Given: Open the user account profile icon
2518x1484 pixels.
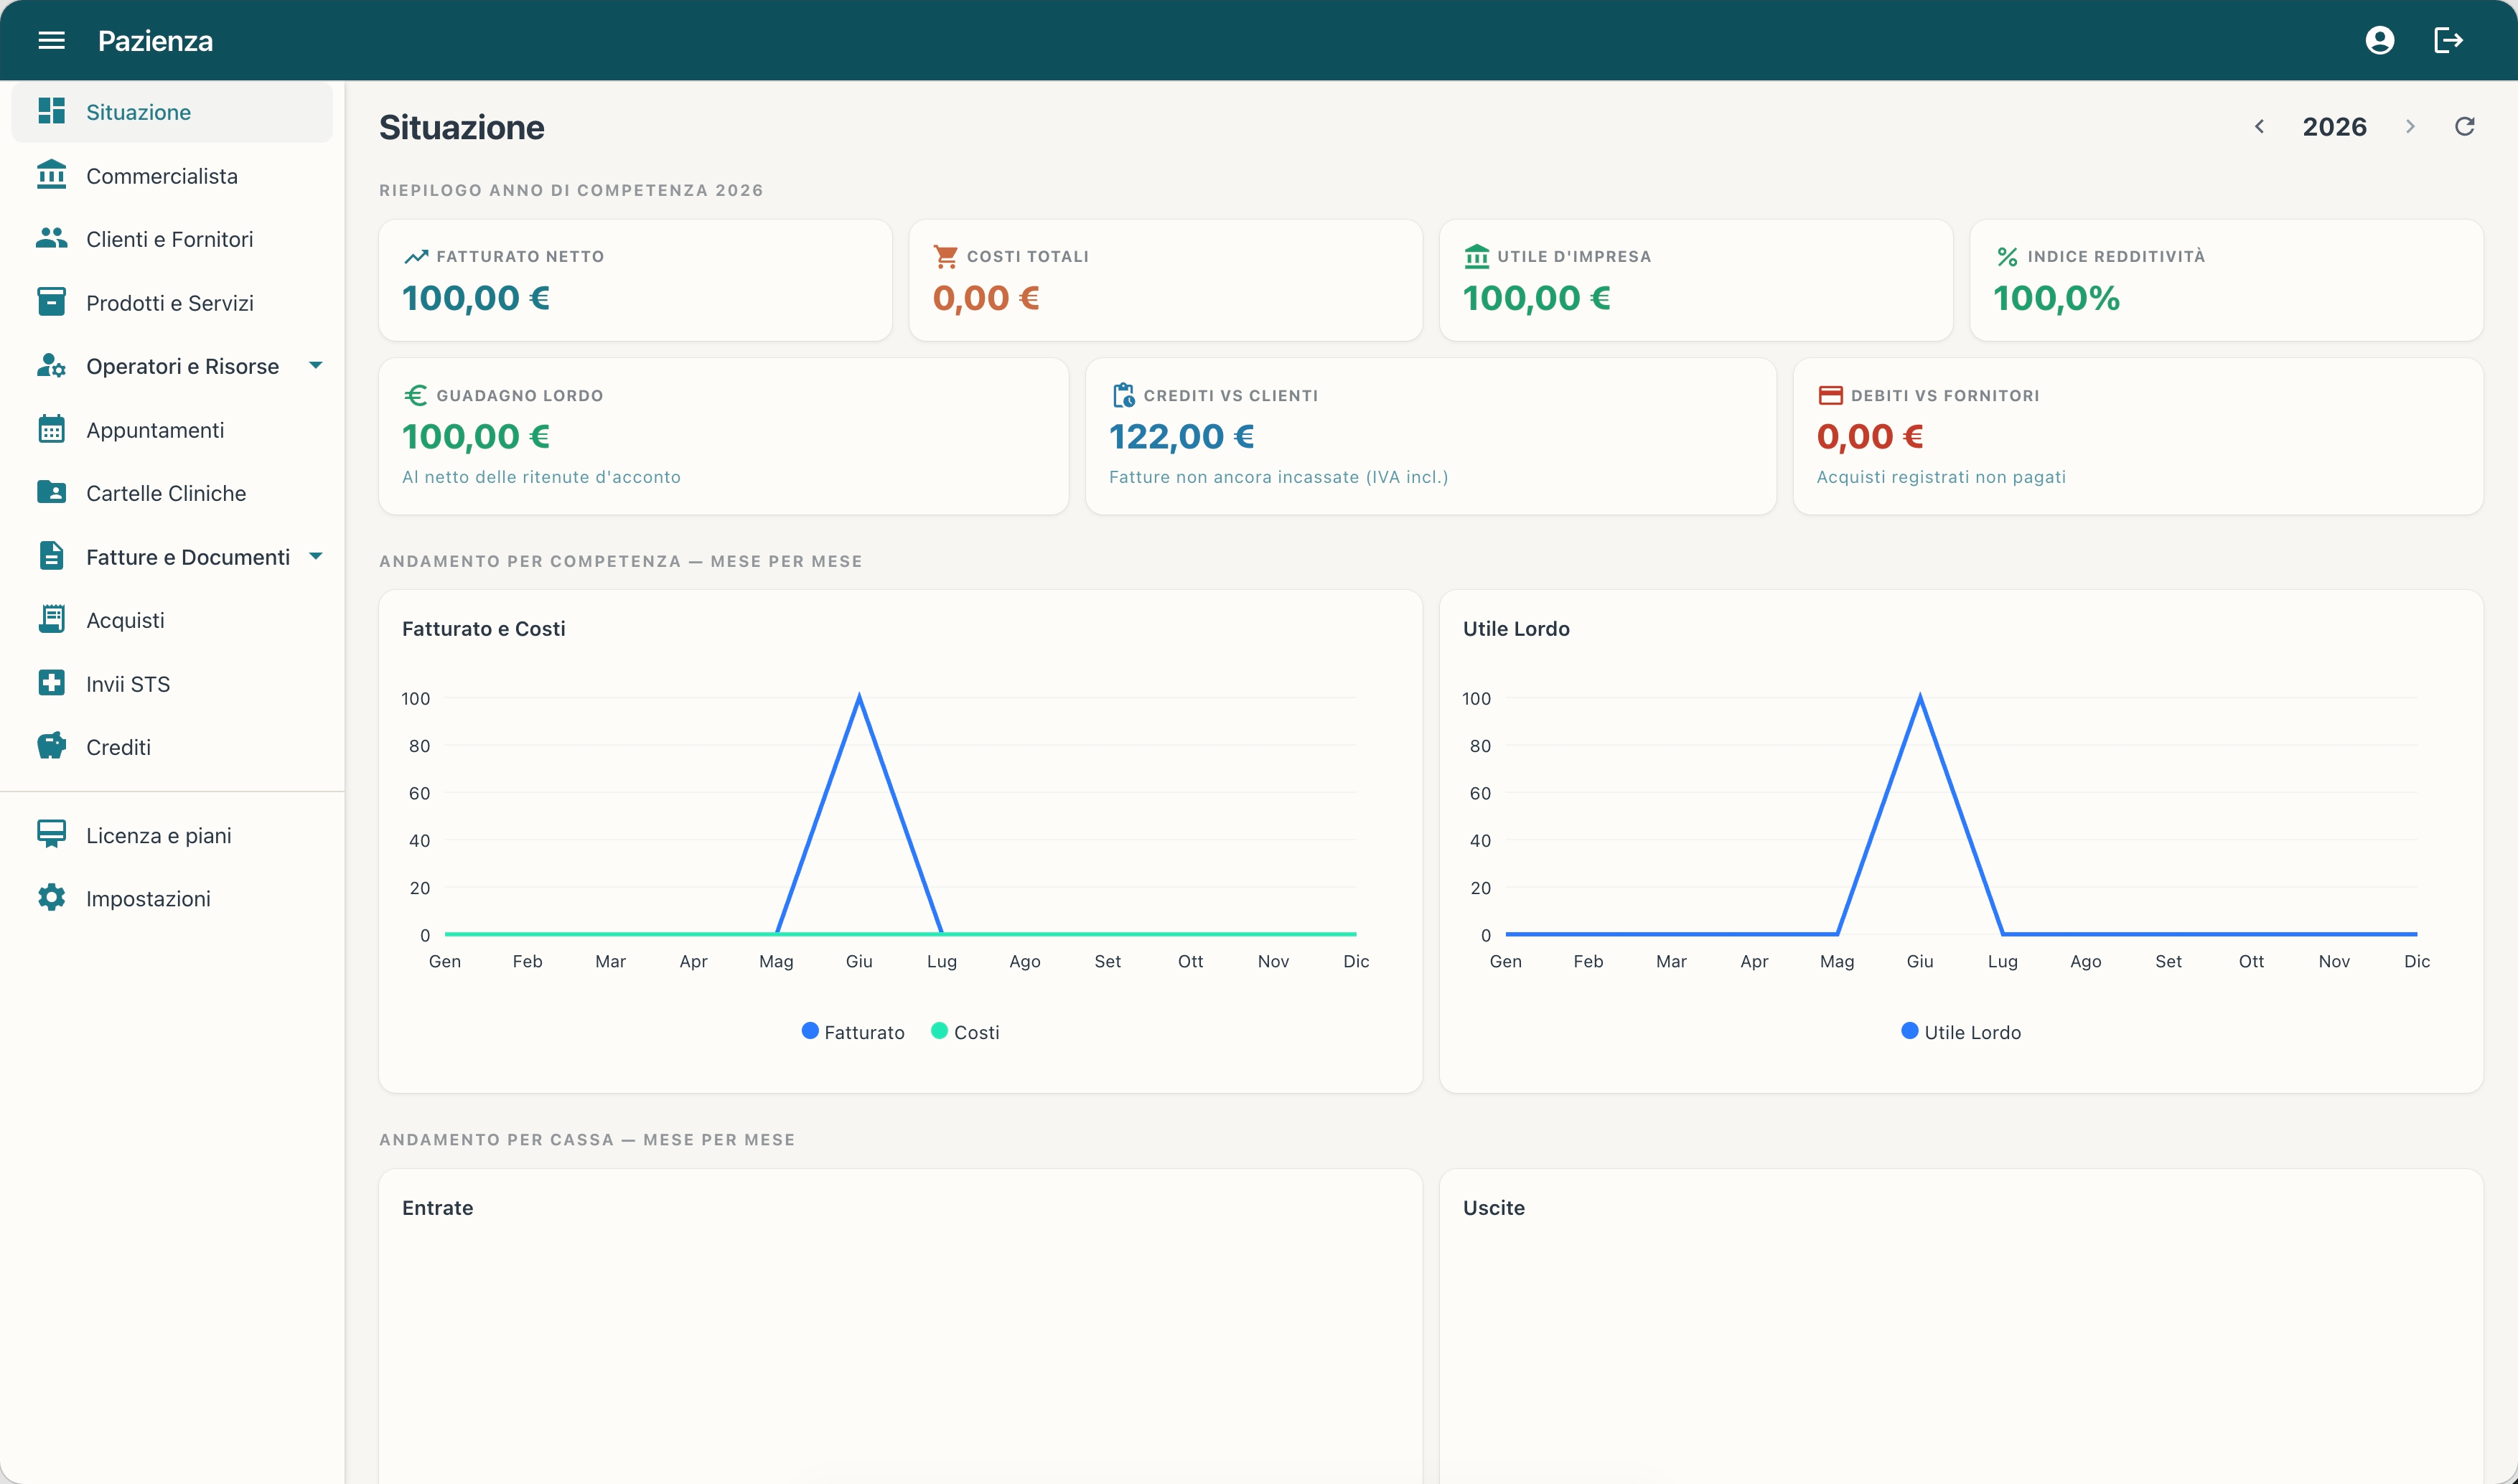Looking at the screenshot, I should pos(2379,40).
